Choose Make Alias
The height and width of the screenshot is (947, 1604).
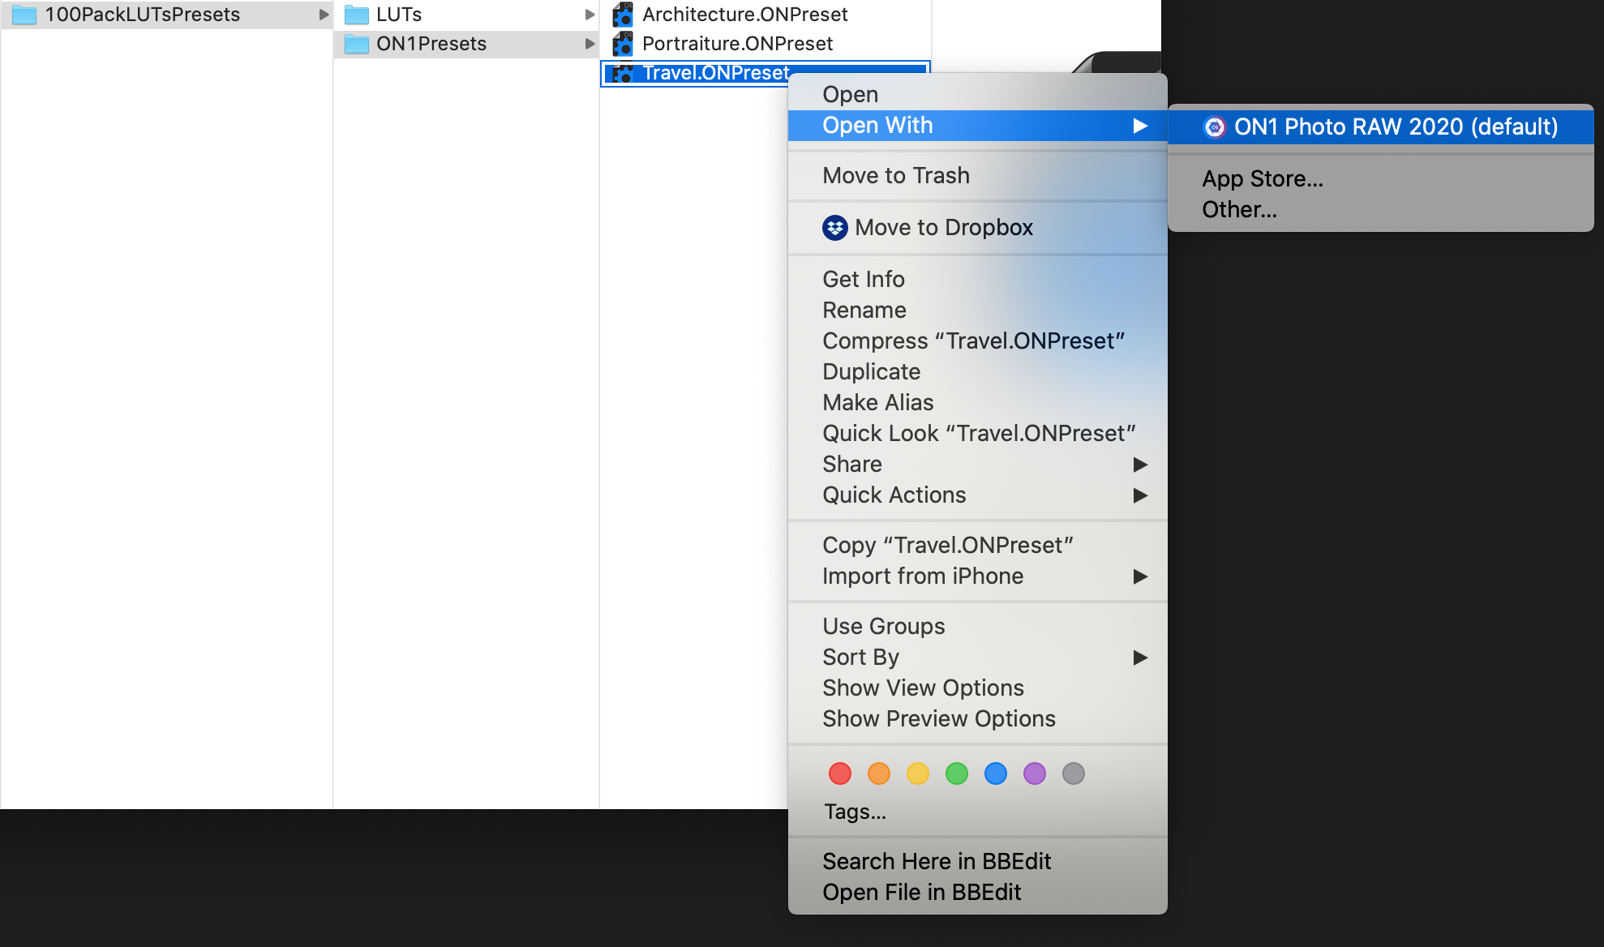coord(978,403)
